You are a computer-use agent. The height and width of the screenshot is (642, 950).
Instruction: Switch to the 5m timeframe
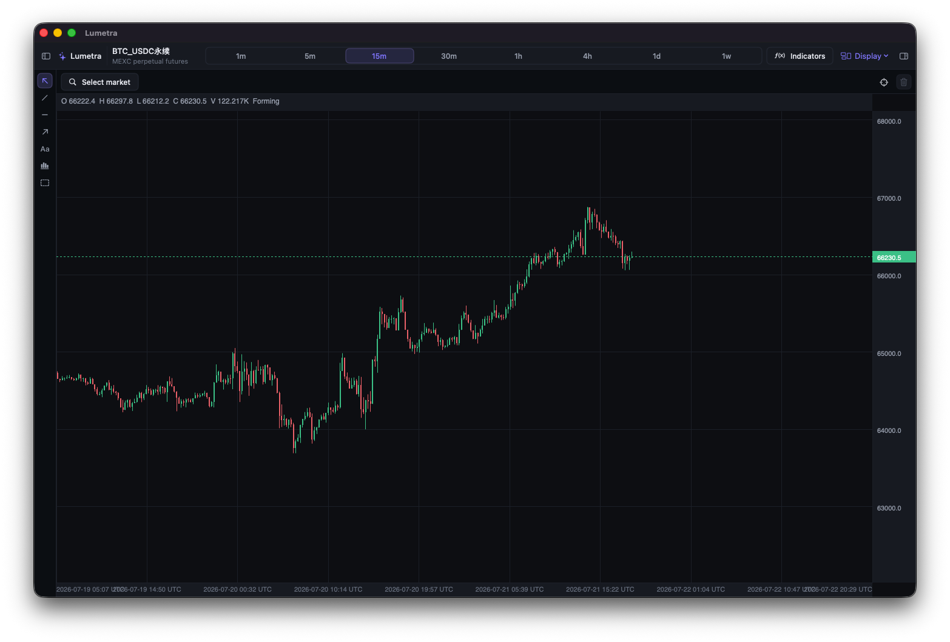310,56
